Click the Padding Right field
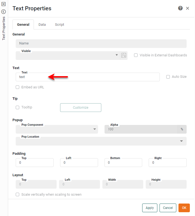The width and height of the screenshot is (195, 216). pyautogui.click(x=168, y=163)
